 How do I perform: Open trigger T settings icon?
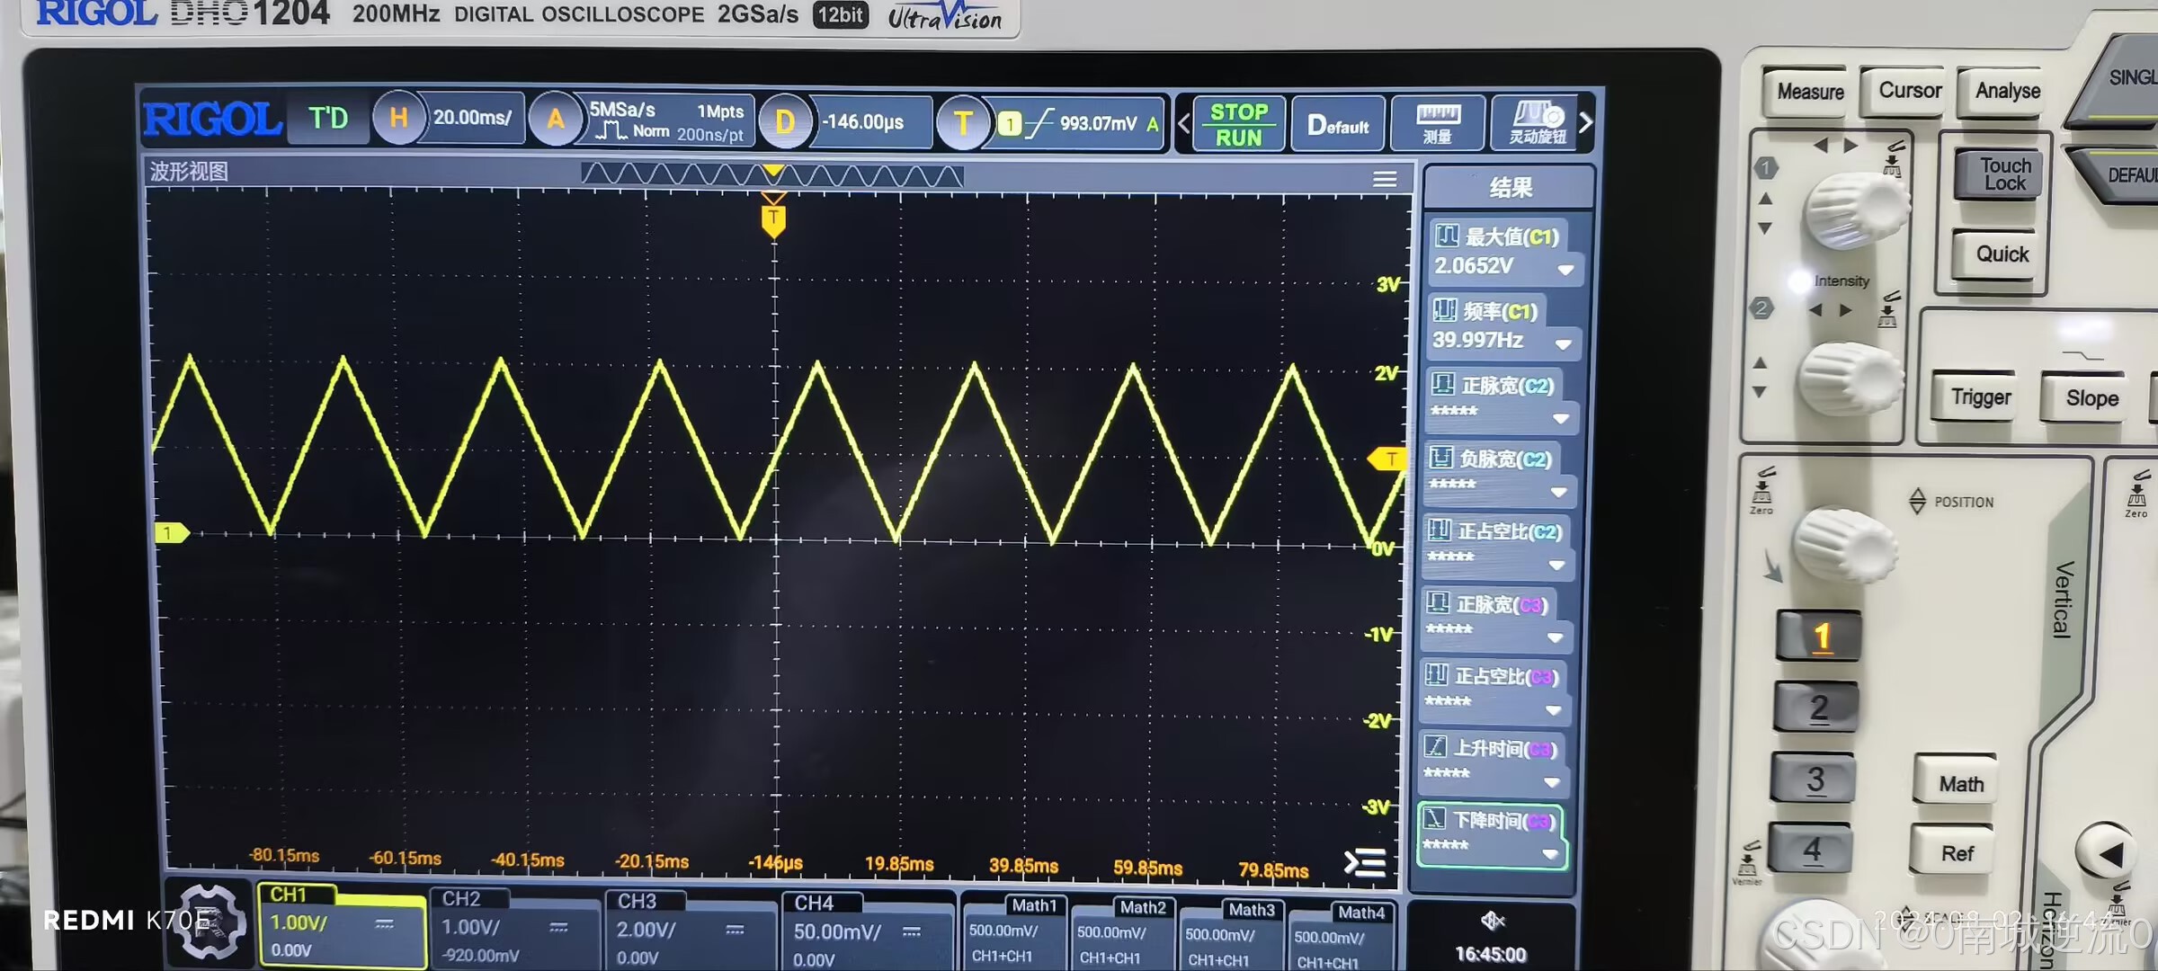(962, 123)
